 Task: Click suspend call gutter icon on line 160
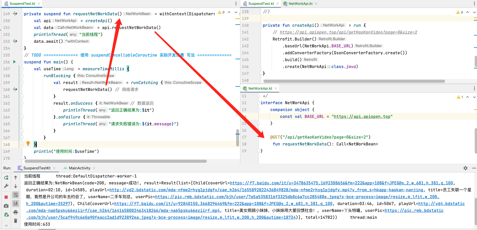(15, 89)
